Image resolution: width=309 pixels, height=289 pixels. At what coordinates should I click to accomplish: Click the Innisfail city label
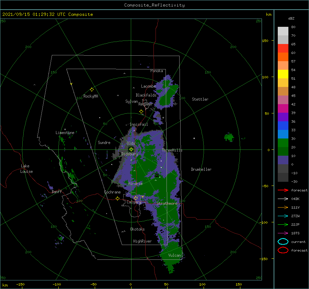point(139,124)
